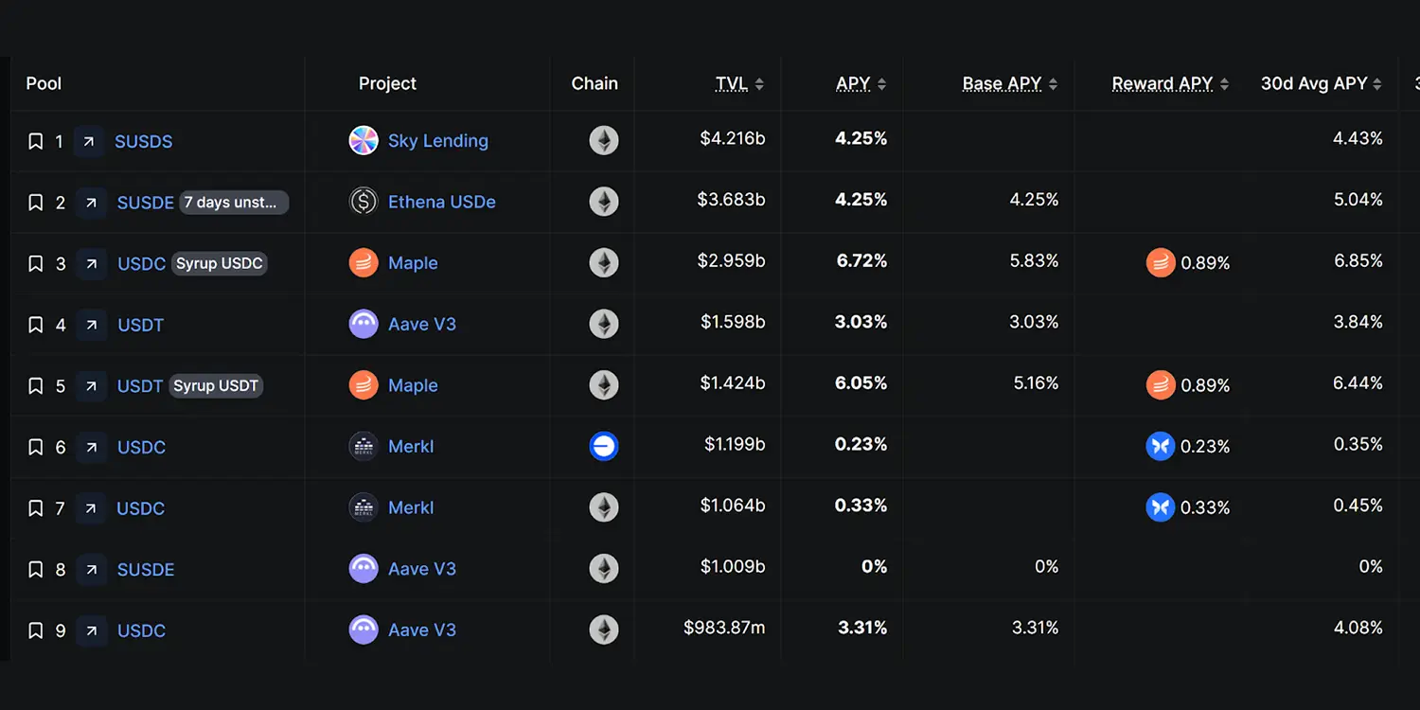Click the Sky Lending project logo
The width and height of the screenshot is (1420, 710).
pos(364,141)
